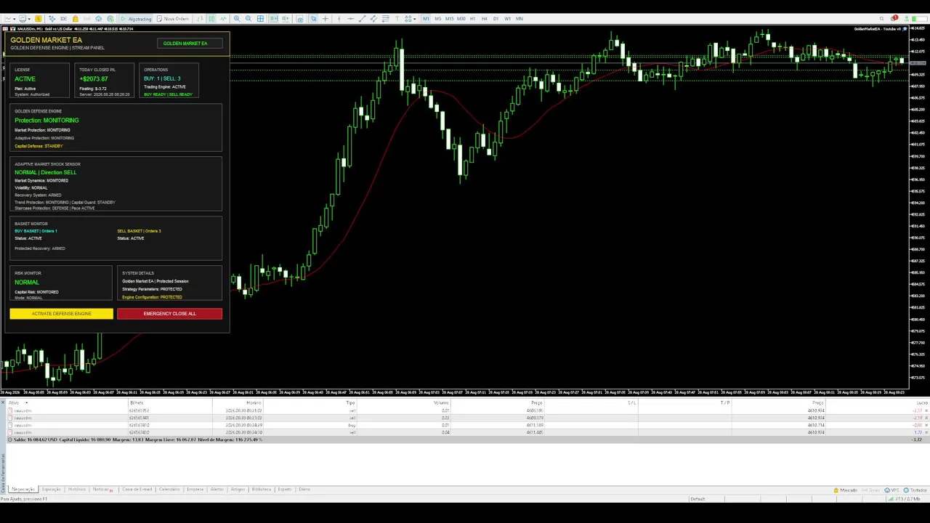
Task: Open the search magnifier icon at top right
Action: pyautogui.click(x=882, y=18)
